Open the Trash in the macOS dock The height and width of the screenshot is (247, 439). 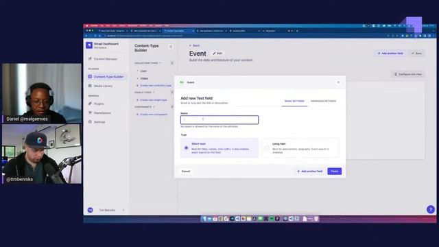(x=316, y=219)
